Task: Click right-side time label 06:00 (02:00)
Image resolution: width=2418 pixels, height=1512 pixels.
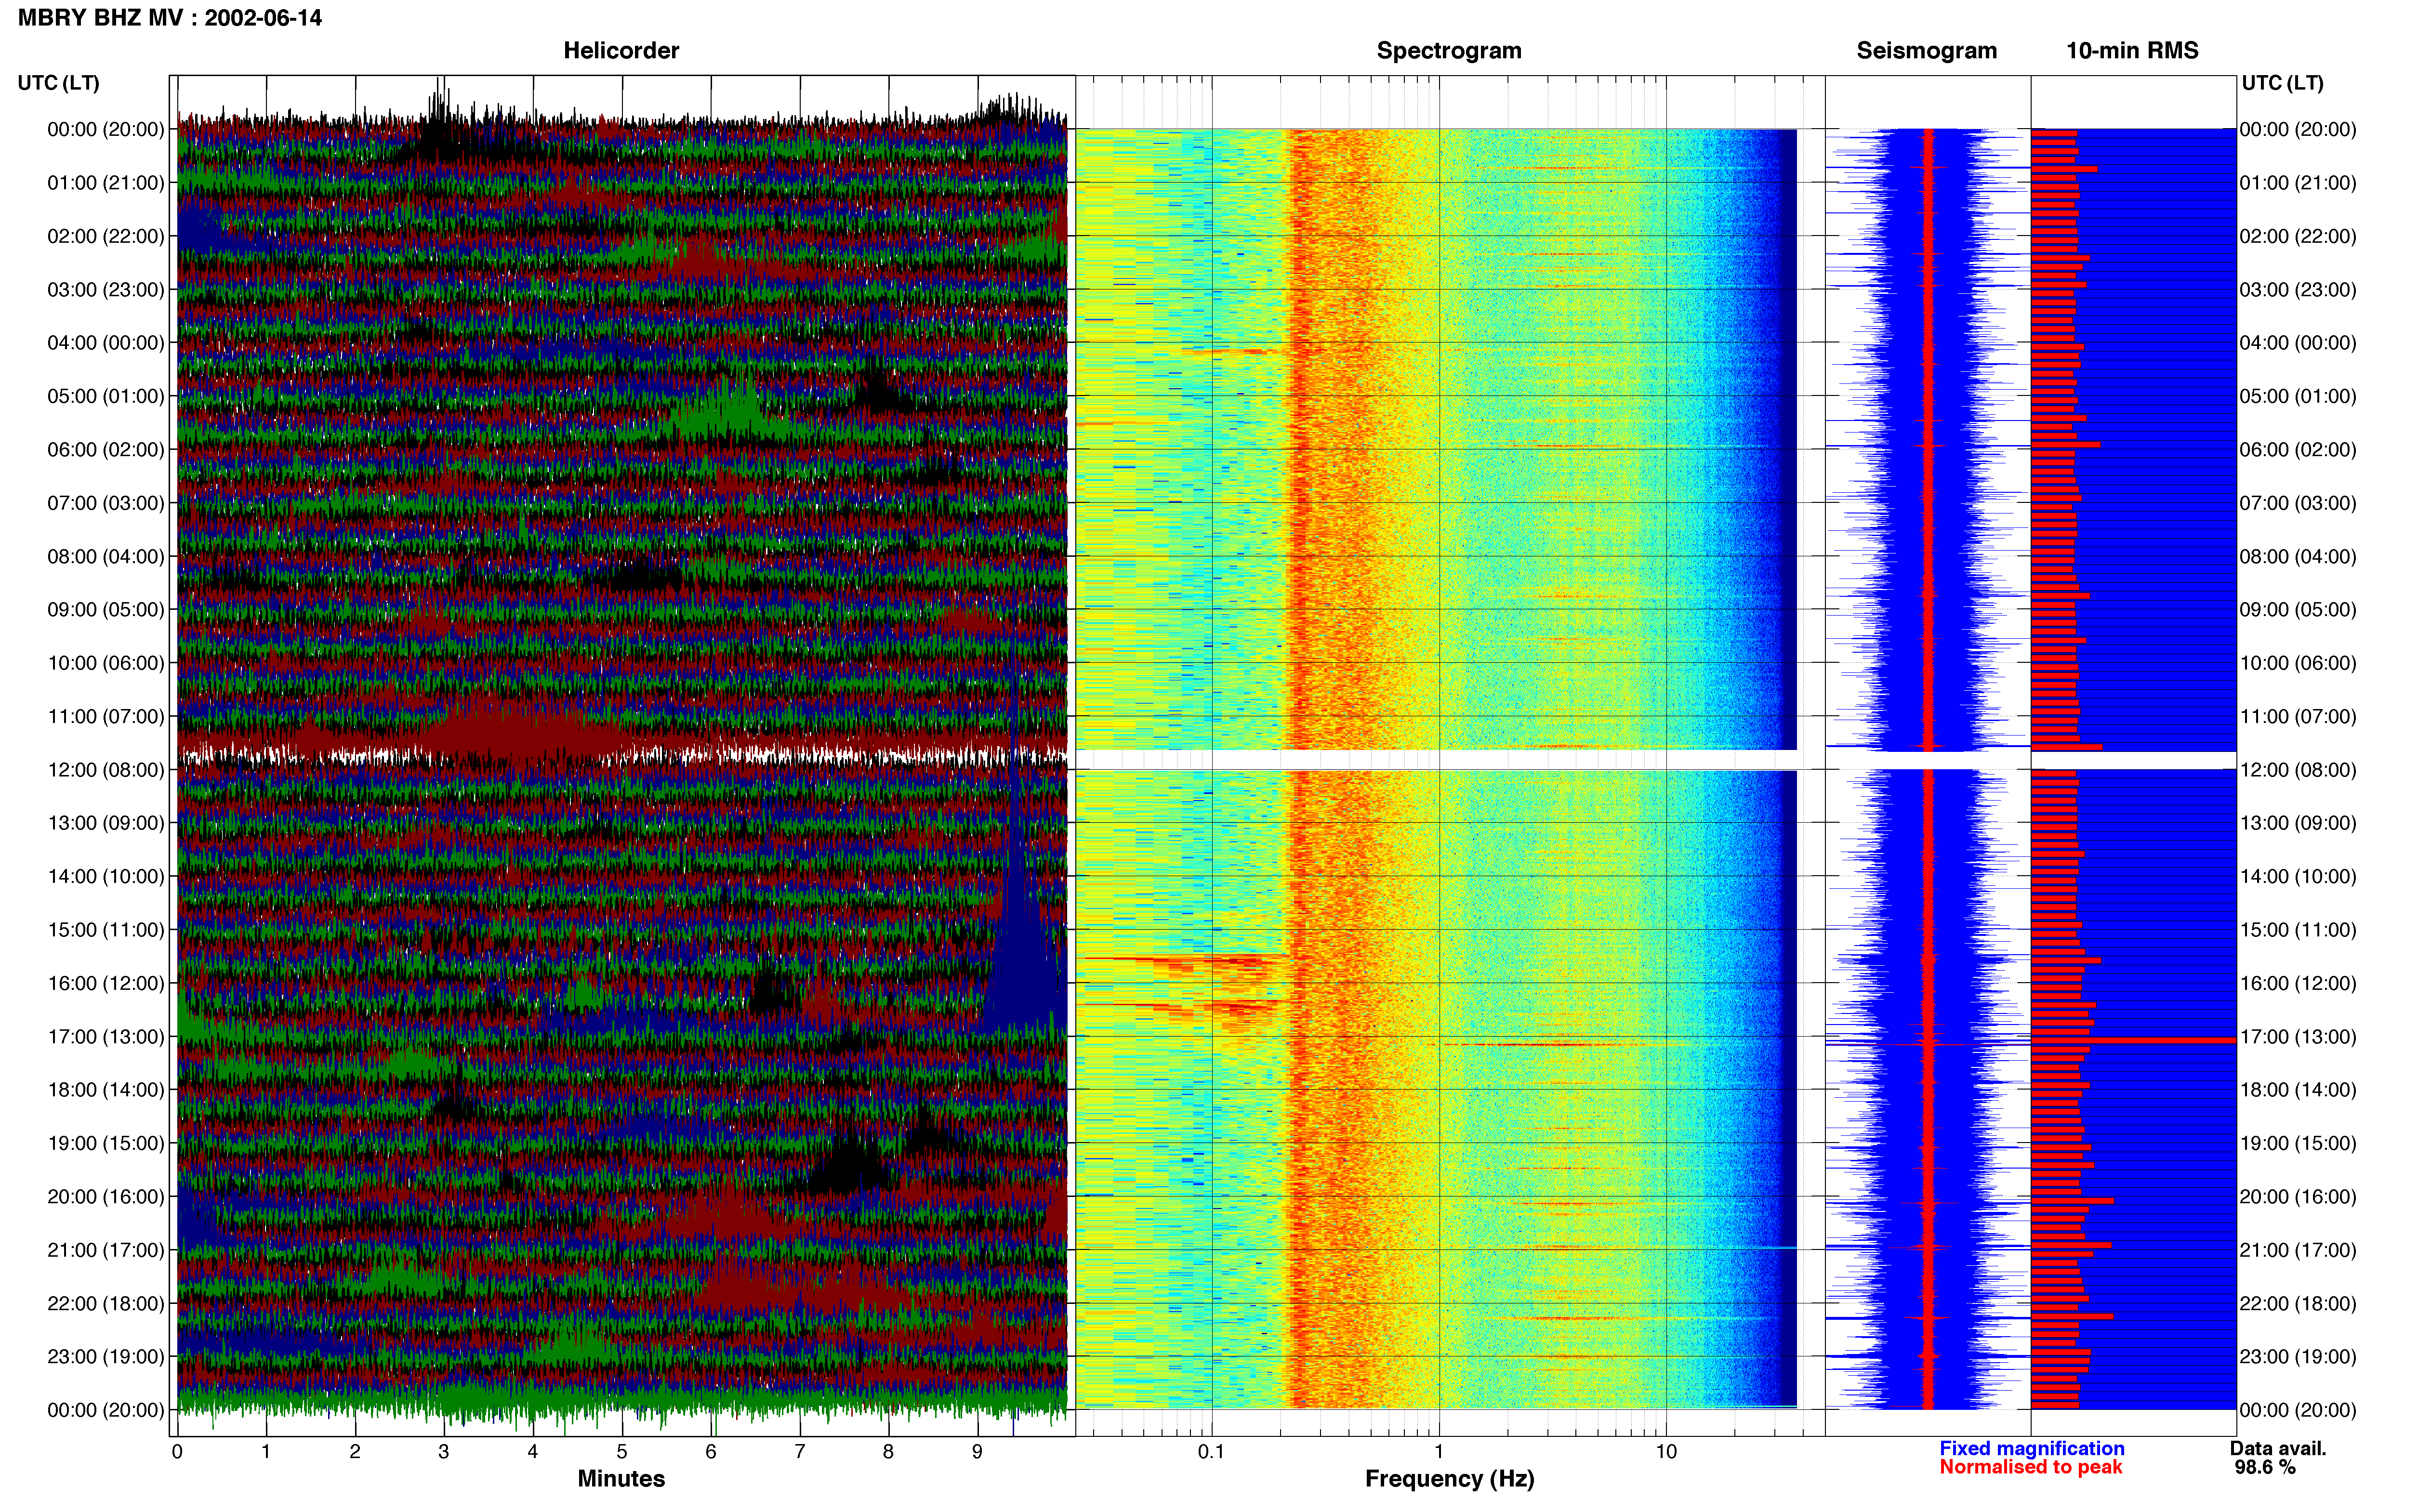Action: 2298,450
